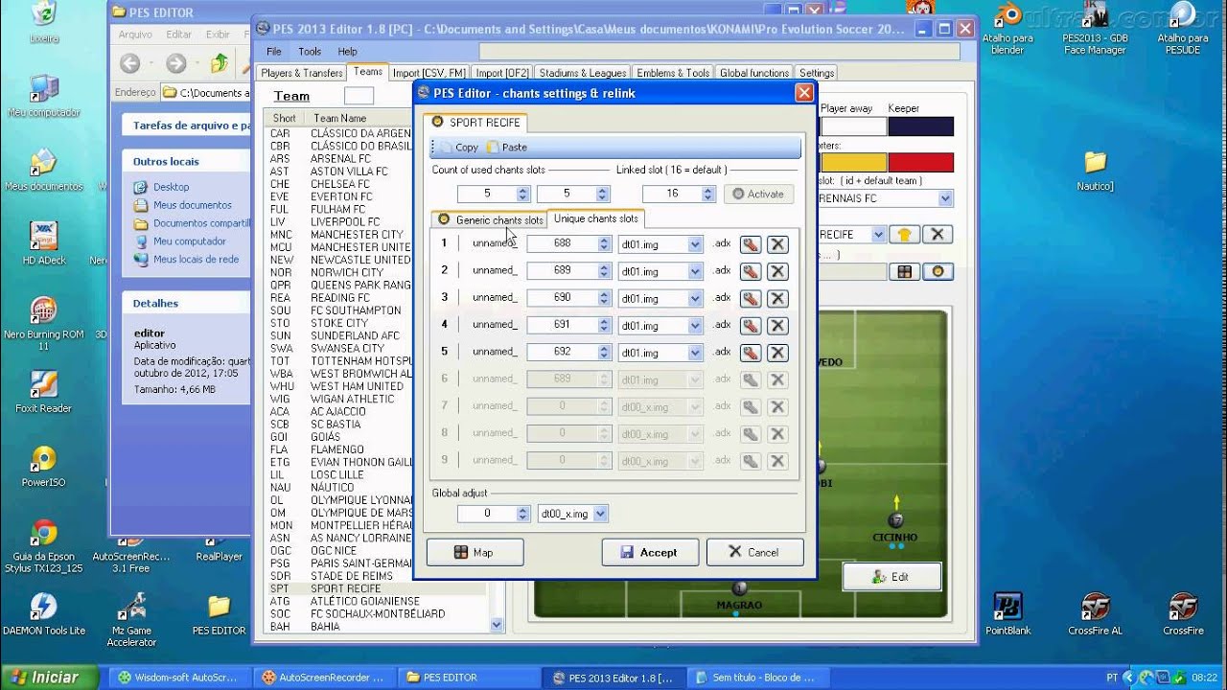This screenshot has width=1227, height=690.
Task: Select the PowerISO desktop icon
Action: pos(43,465)
